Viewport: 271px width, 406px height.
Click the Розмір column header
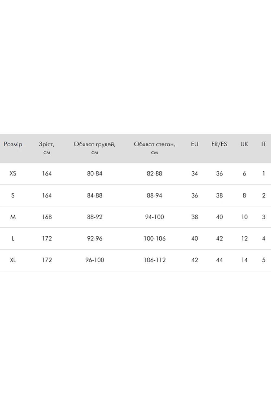(13, 144)
